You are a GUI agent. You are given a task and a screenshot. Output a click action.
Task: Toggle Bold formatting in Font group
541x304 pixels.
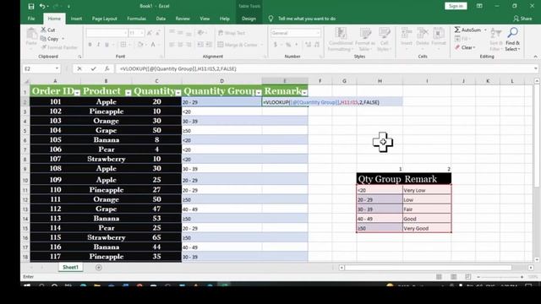[x=90, y=45]
